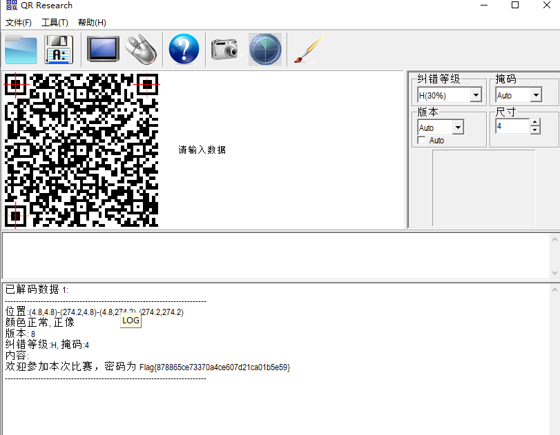Click the QR Research title bar app icon
560x435 pixels.
point(12,5)
